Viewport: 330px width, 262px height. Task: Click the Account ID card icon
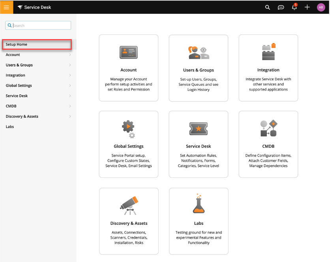click(129, 52)
